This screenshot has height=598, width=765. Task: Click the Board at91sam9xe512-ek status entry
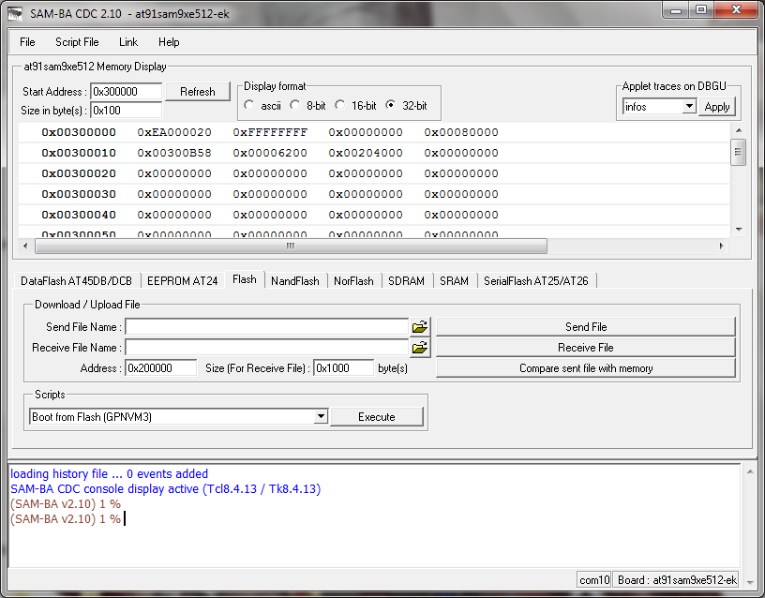pos(677,580)
